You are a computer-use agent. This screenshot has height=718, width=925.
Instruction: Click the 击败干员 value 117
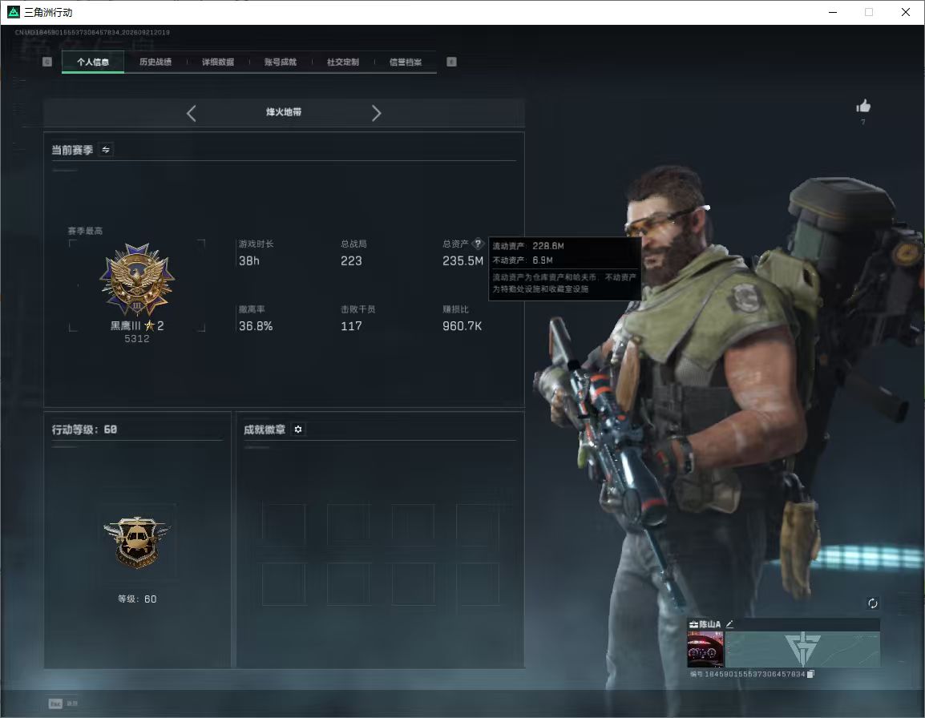click(351, 325)
